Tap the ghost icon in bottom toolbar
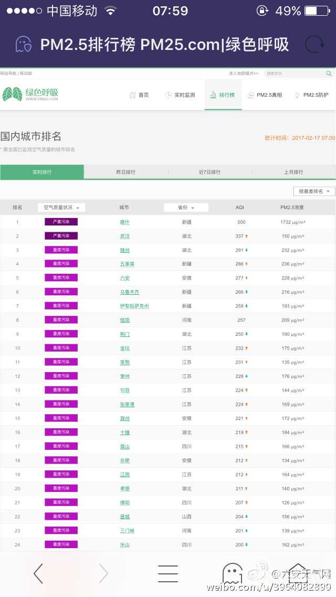 [233, 573]
